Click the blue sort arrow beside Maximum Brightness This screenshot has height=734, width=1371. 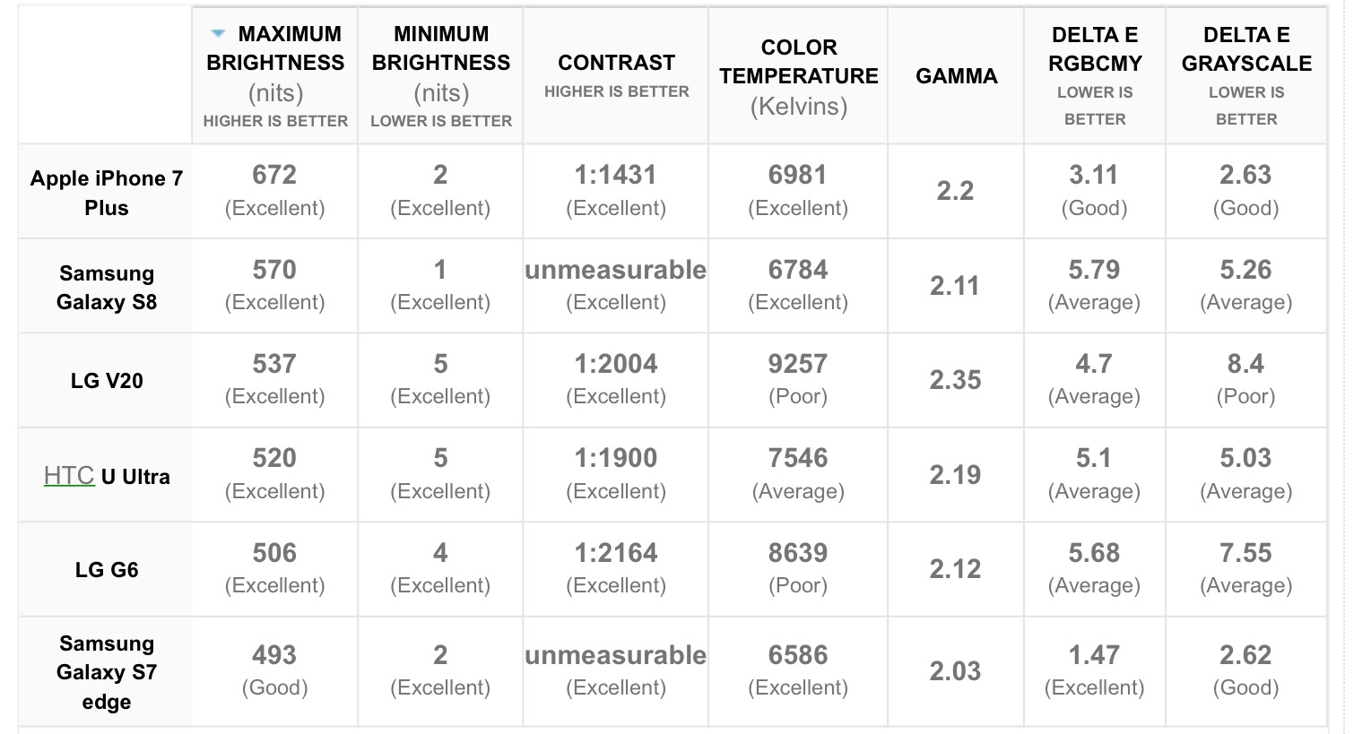217,34
